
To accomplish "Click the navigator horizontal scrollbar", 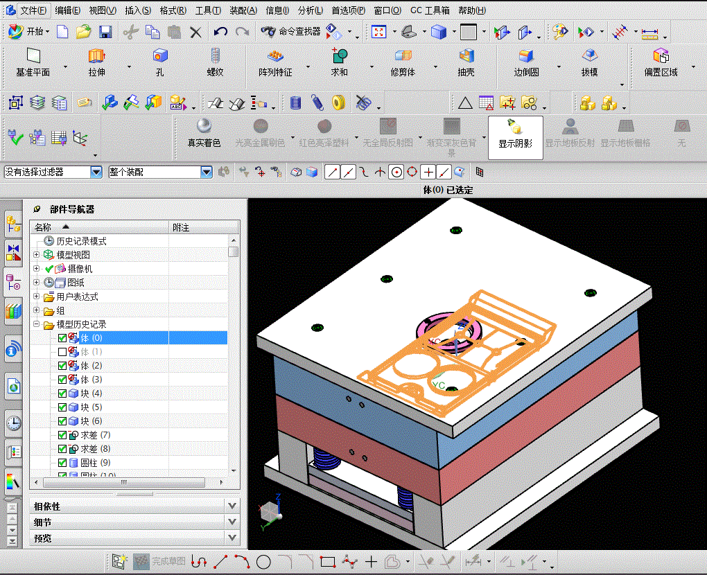I will pos(124,482).
